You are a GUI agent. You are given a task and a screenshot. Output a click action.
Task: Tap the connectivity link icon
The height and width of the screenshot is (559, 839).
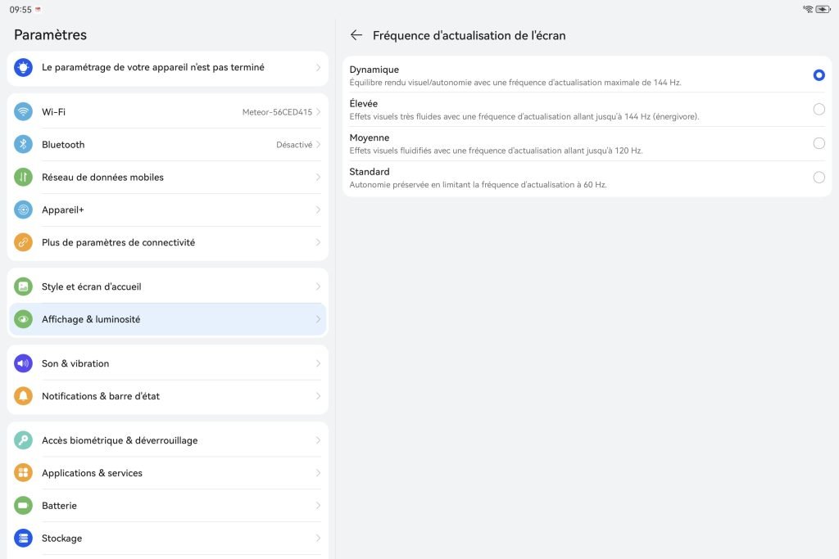[x=23, y=242]
